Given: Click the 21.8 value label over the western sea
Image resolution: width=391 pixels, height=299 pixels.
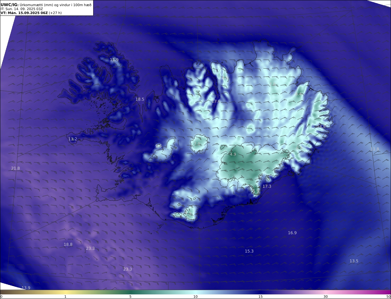Looking at the screenshot, I should click(x=16, y=168).
